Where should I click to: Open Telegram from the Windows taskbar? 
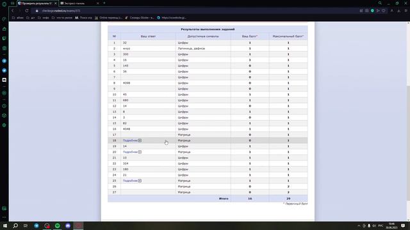(x=37, y=226)
